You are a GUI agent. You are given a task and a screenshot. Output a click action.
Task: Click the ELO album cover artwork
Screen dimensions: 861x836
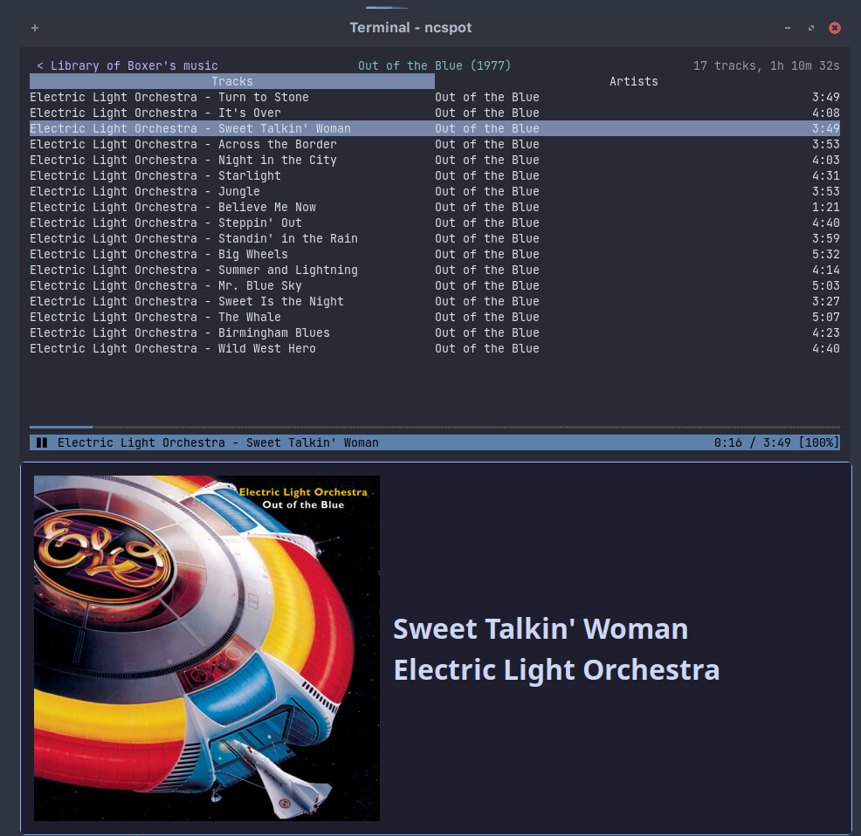pos(206,648)
